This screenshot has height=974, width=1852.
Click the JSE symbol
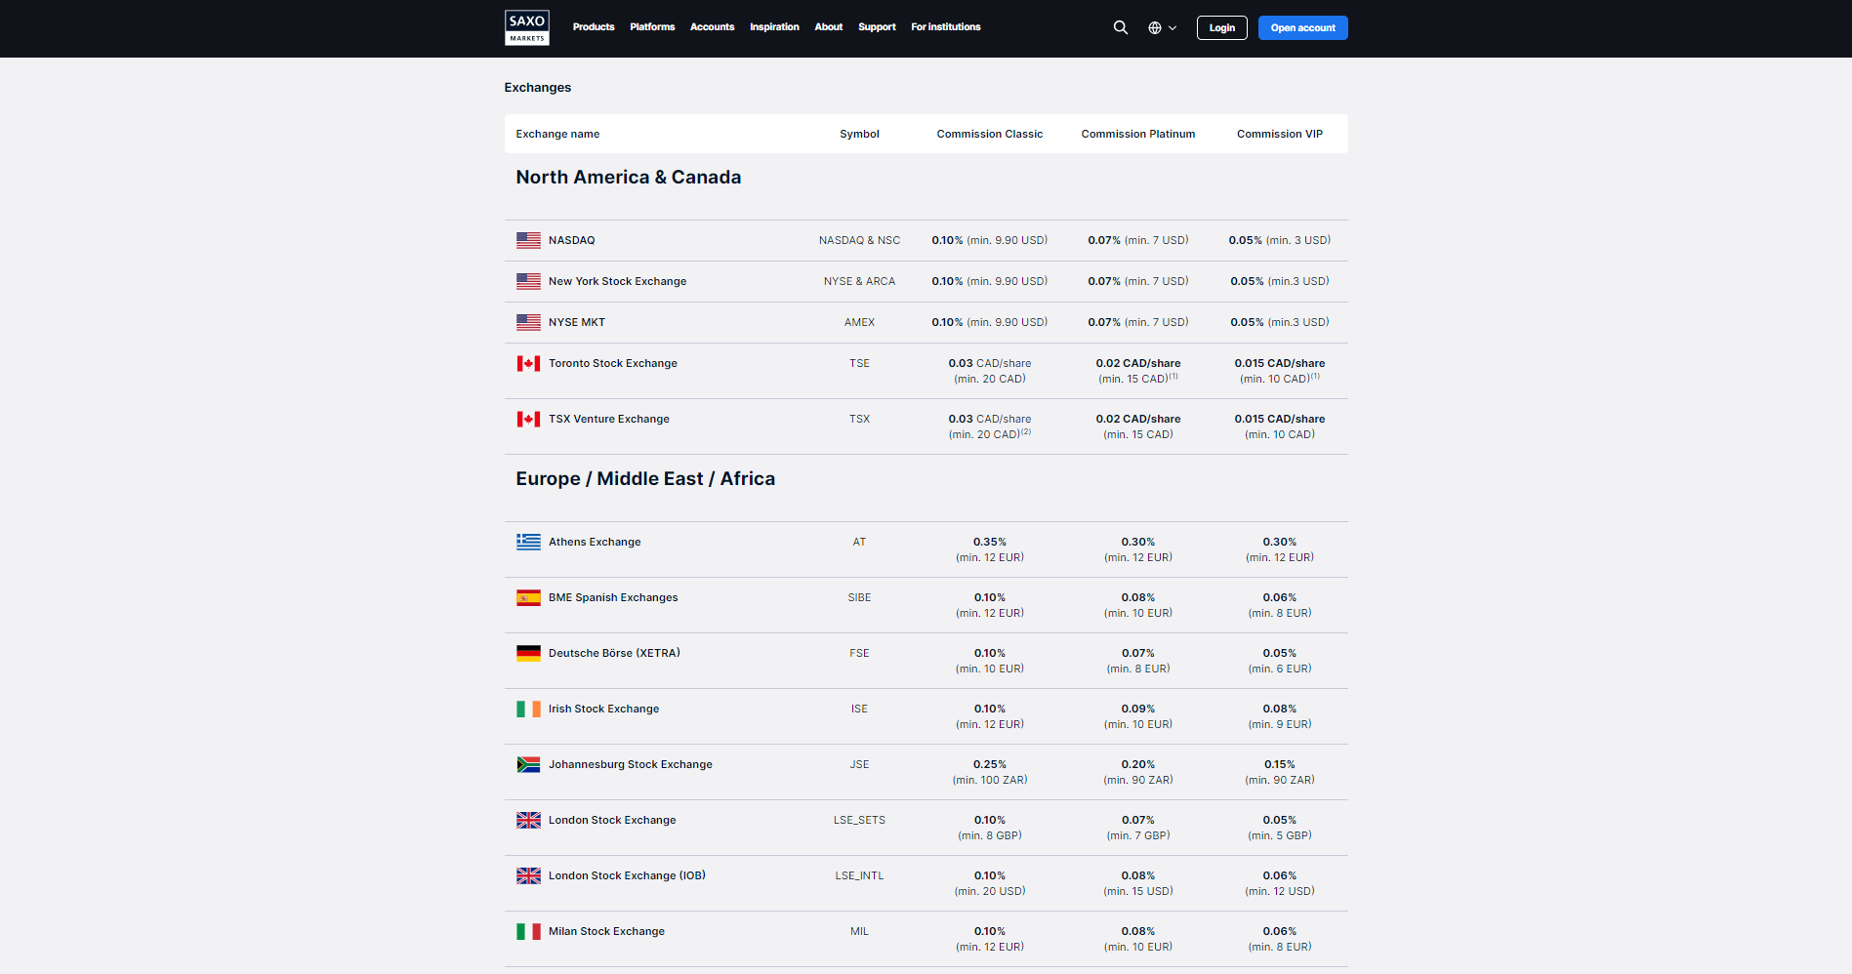tap(859, 764)
